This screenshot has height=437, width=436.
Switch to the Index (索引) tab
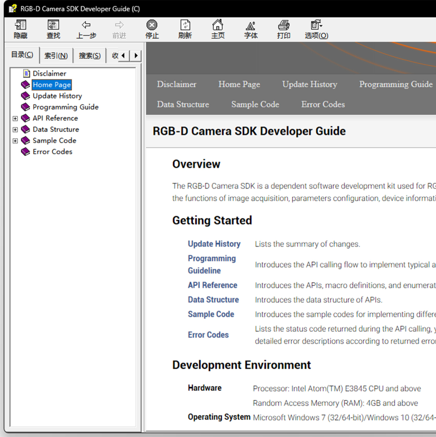click(56, 55)
